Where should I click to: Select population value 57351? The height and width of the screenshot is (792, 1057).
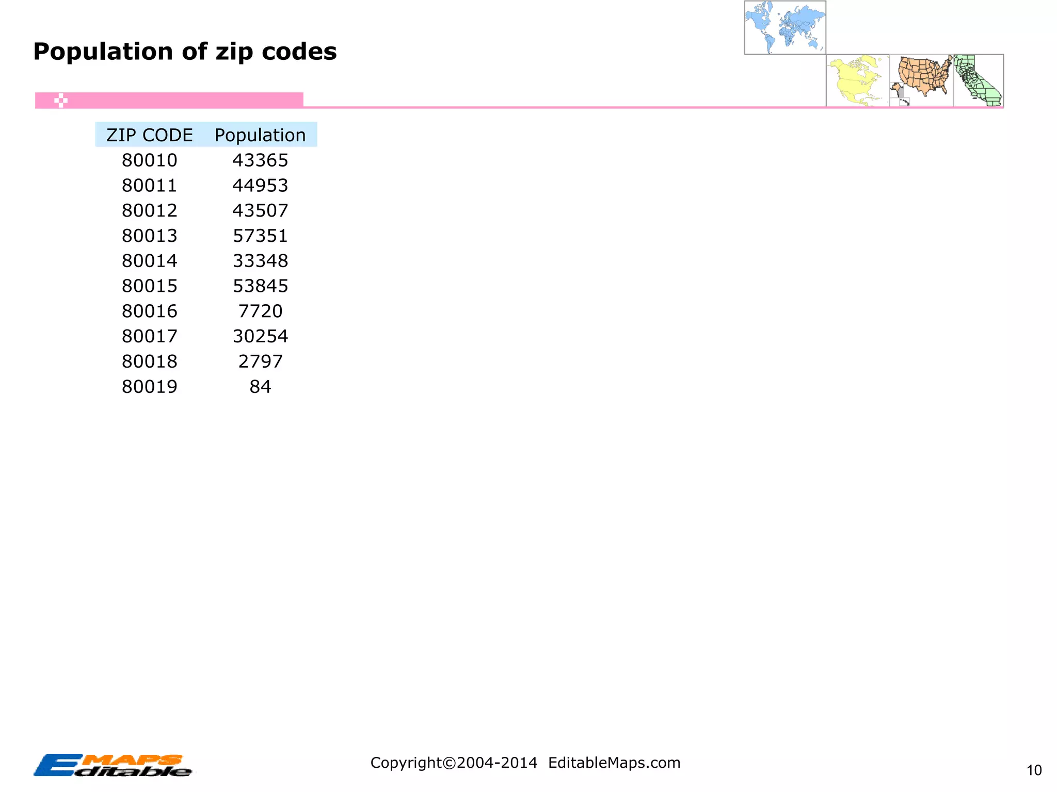(x=260, y=236)
